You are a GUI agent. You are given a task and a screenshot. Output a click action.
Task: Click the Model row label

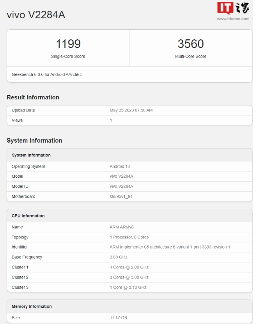click(18, 176)
